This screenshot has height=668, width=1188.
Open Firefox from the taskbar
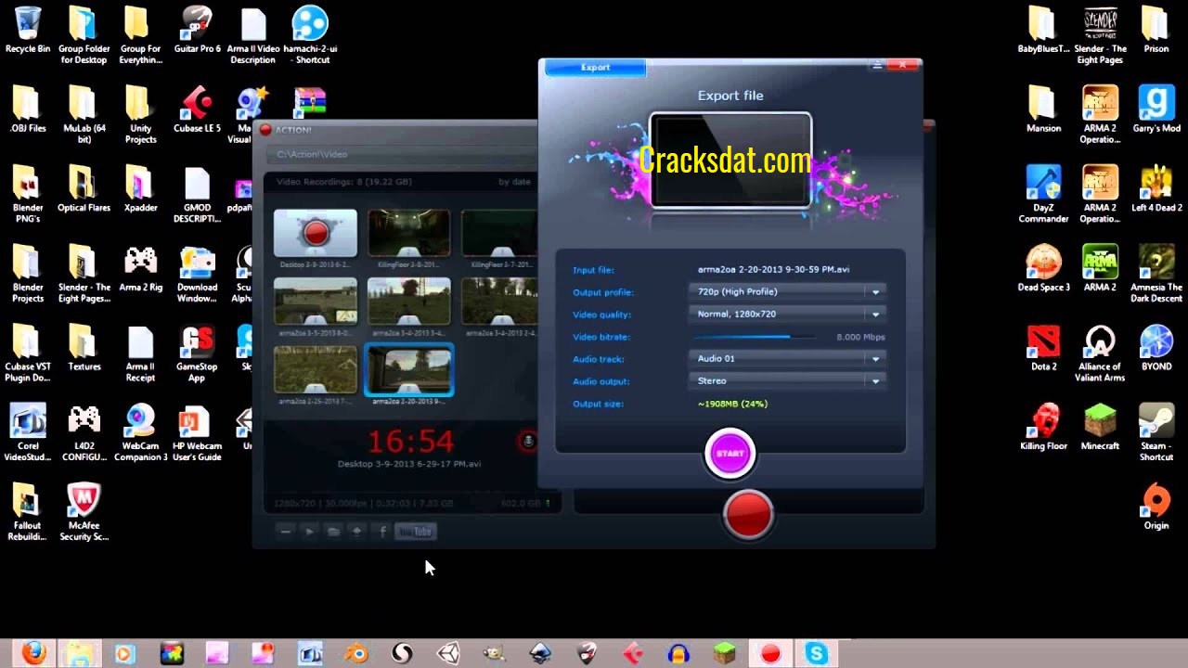coord(34,653)
